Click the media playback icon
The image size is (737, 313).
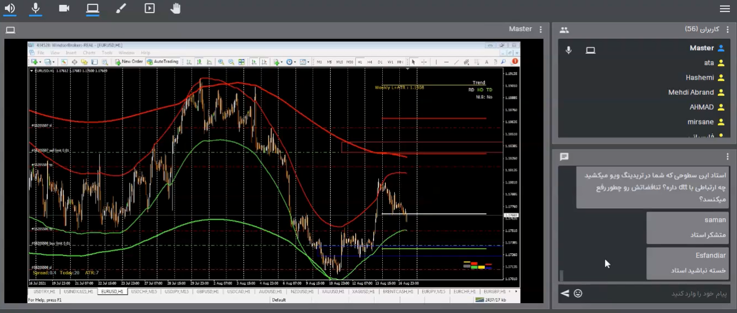click(149, 8)
